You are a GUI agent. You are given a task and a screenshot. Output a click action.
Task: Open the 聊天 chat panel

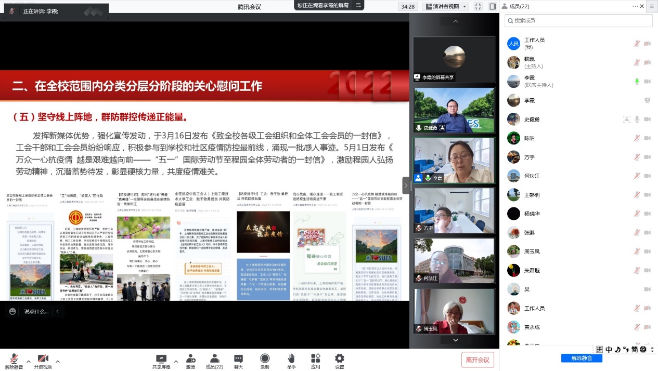pos(238,359)
